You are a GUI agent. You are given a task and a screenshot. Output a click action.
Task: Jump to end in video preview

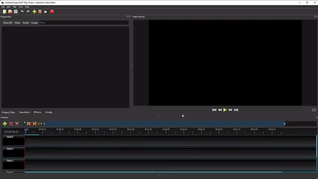237,110
